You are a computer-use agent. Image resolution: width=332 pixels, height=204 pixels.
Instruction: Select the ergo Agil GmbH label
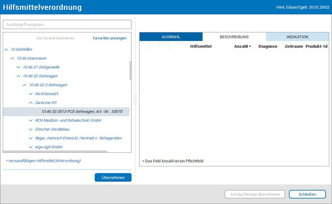click(x=49, y=147)
